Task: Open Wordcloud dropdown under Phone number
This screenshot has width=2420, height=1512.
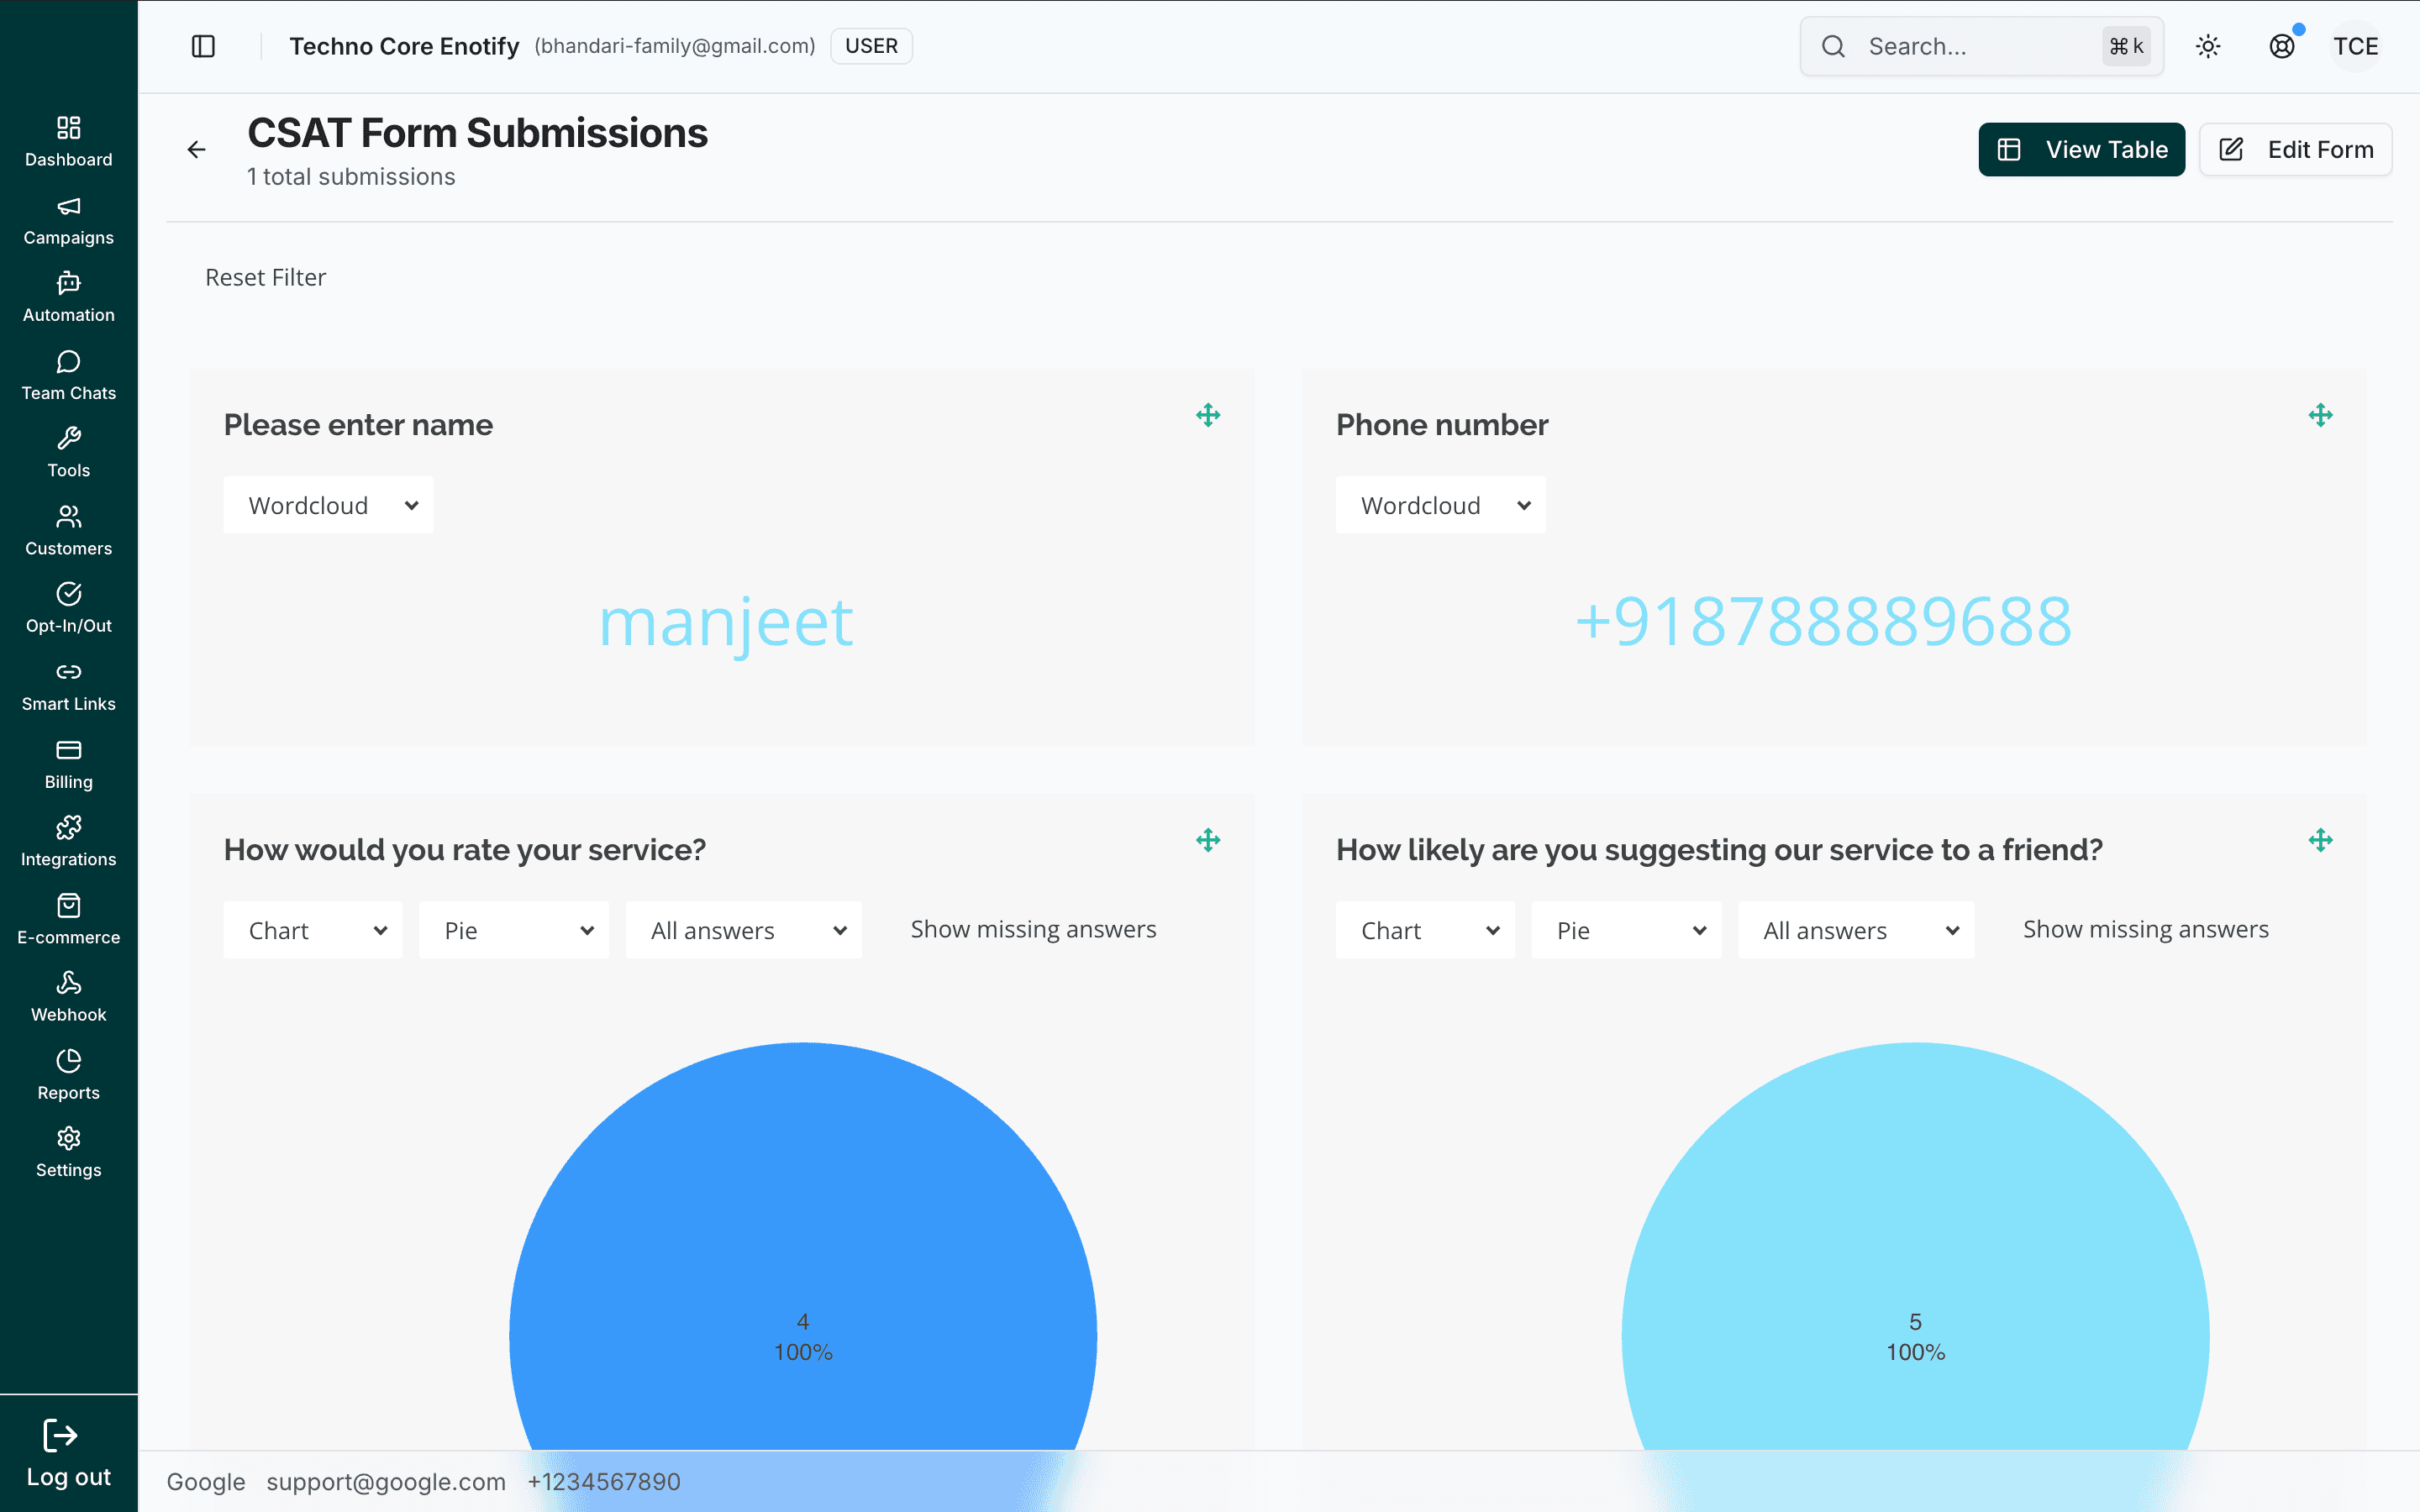Action: point(1440,505)
